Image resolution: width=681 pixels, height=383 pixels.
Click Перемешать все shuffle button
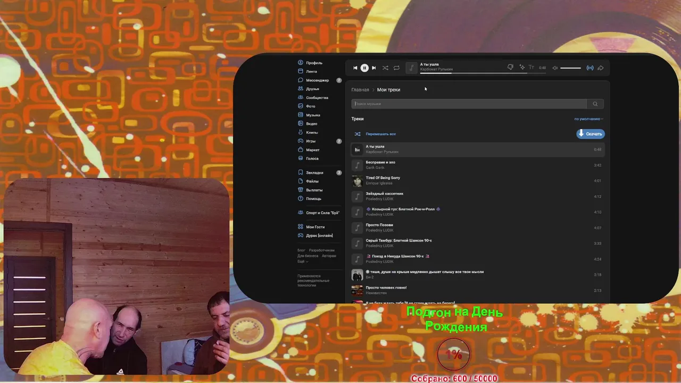376,134
